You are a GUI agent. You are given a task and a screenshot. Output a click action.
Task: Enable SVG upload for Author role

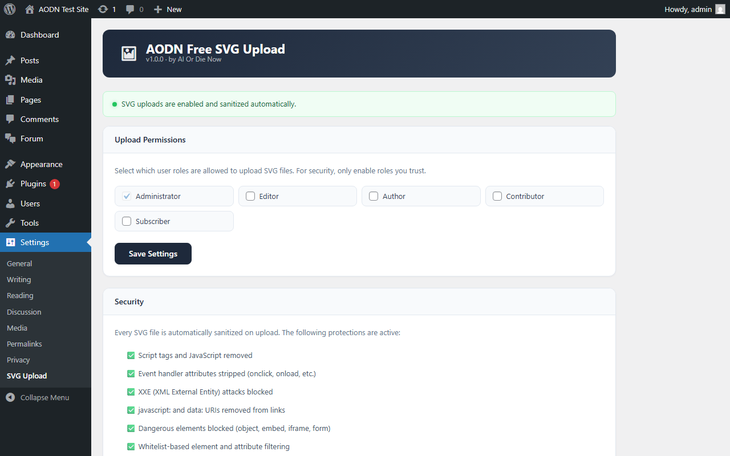pyautogui.click(x=374, y=196)
